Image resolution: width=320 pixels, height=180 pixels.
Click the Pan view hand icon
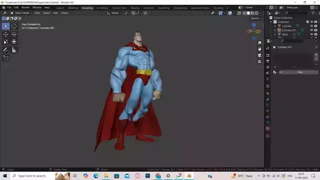click(259, 49)
